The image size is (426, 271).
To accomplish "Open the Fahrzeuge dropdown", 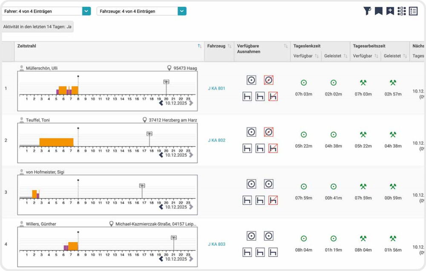I will [182, 12].
